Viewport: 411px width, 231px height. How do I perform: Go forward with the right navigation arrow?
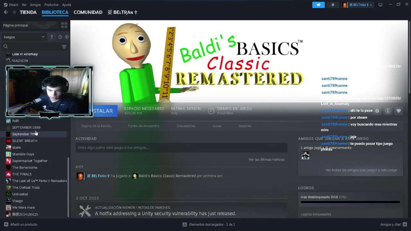tap(14, 12)
